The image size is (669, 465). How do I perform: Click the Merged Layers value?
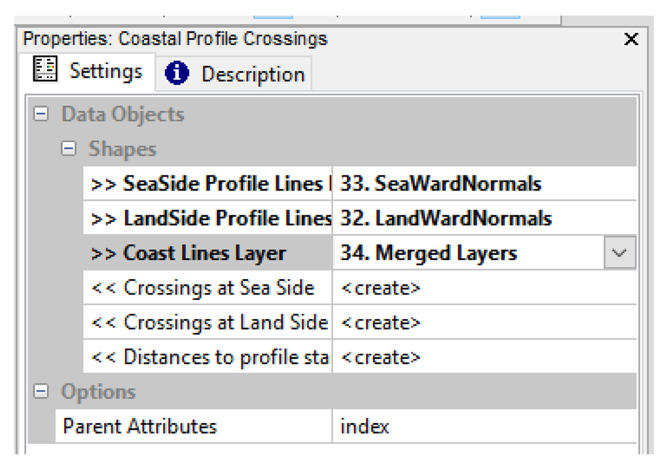click(428, 253)
